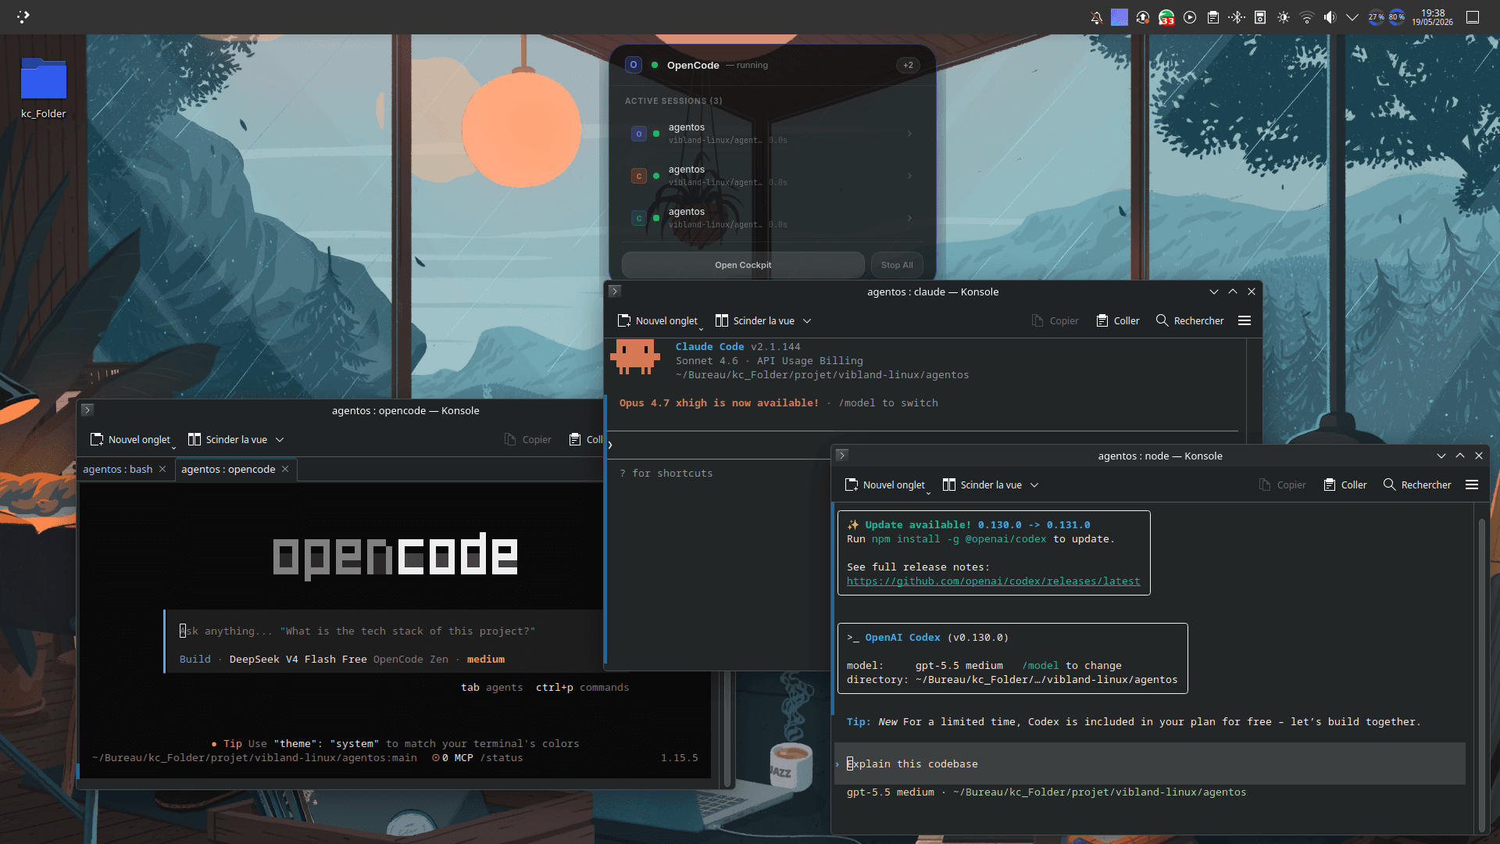Open hamburger menu in claude Konsole

(1245, 321)
